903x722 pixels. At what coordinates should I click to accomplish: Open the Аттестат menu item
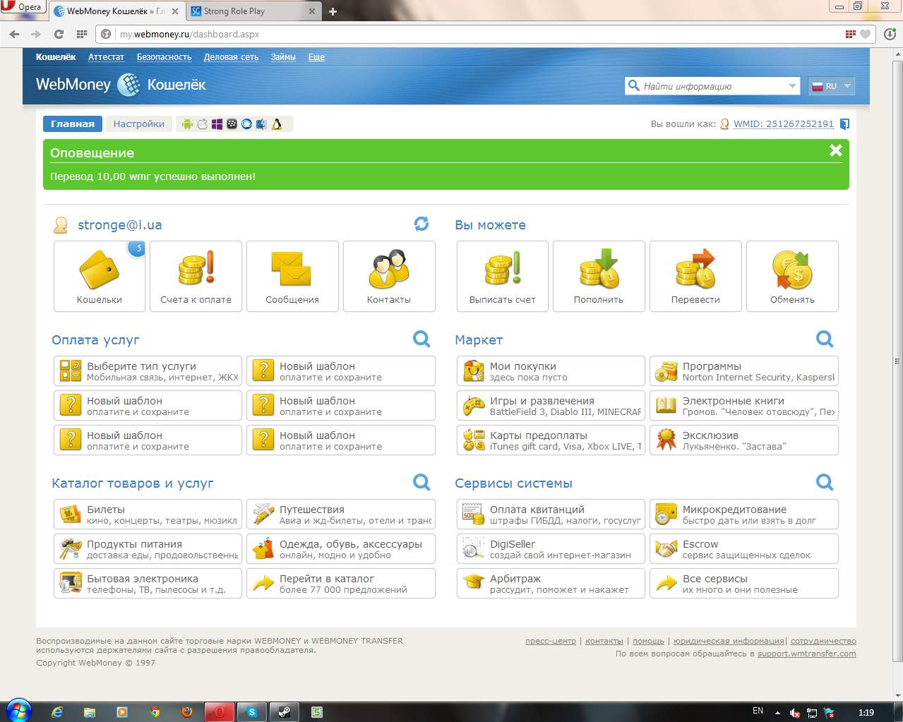coord(106,57)
